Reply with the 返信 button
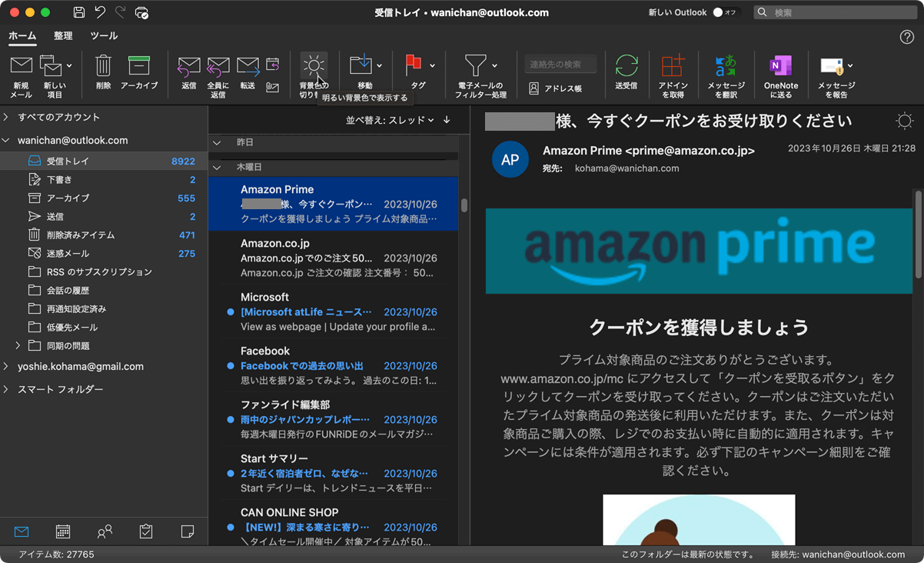924x563 pixels. 189,73
